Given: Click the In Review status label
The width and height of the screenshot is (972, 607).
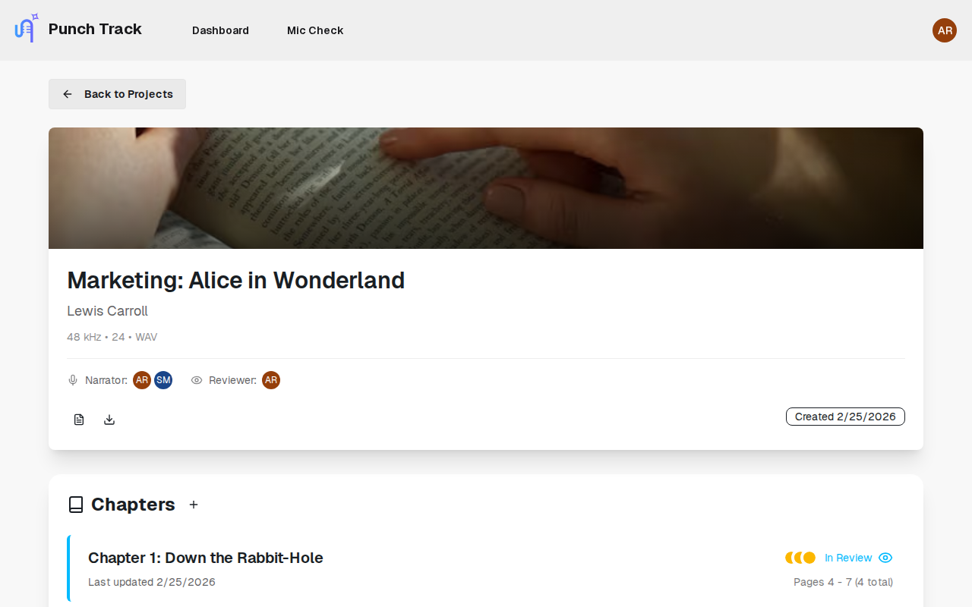Looking at the screenshot, I should pyautogui.click(x=848, y=558).
